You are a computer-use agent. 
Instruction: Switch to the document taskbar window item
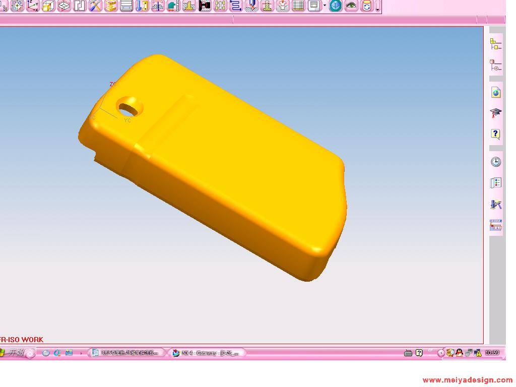[126, 353]
